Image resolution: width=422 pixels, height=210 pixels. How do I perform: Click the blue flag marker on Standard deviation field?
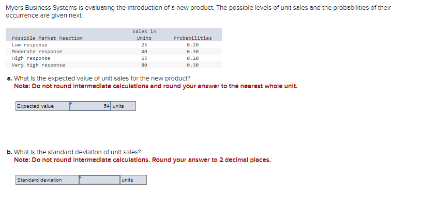click(81, 176)
